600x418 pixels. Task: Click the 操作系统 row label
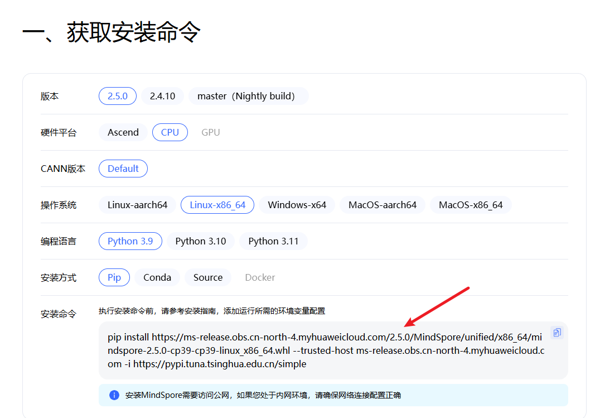pos(59,205)
